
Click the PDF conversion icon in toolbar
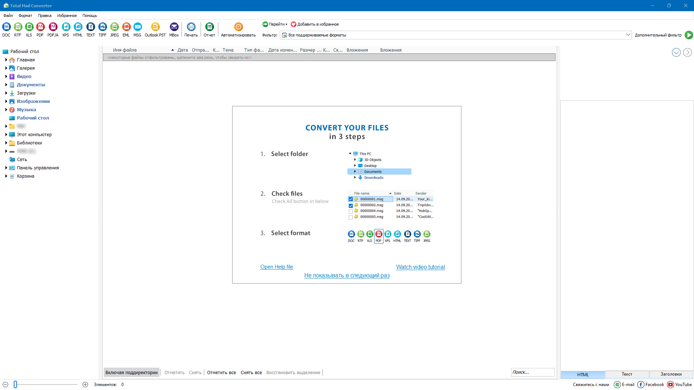[x=40, y=27]
